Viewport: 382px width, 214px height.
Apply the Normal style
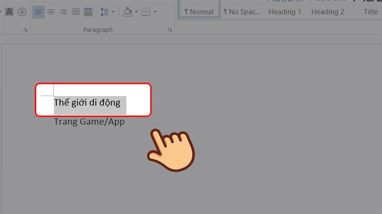click(x=199, y=10)
